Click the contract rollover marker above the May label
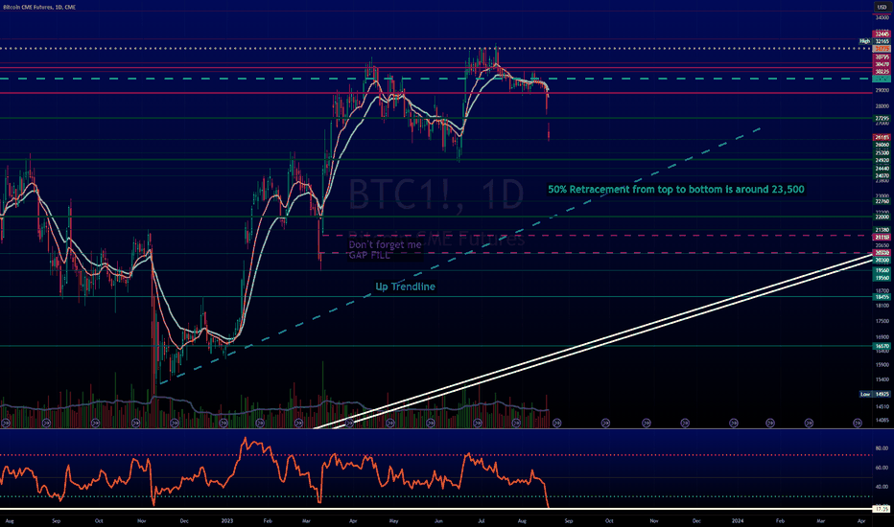 [x=390, y=423]
